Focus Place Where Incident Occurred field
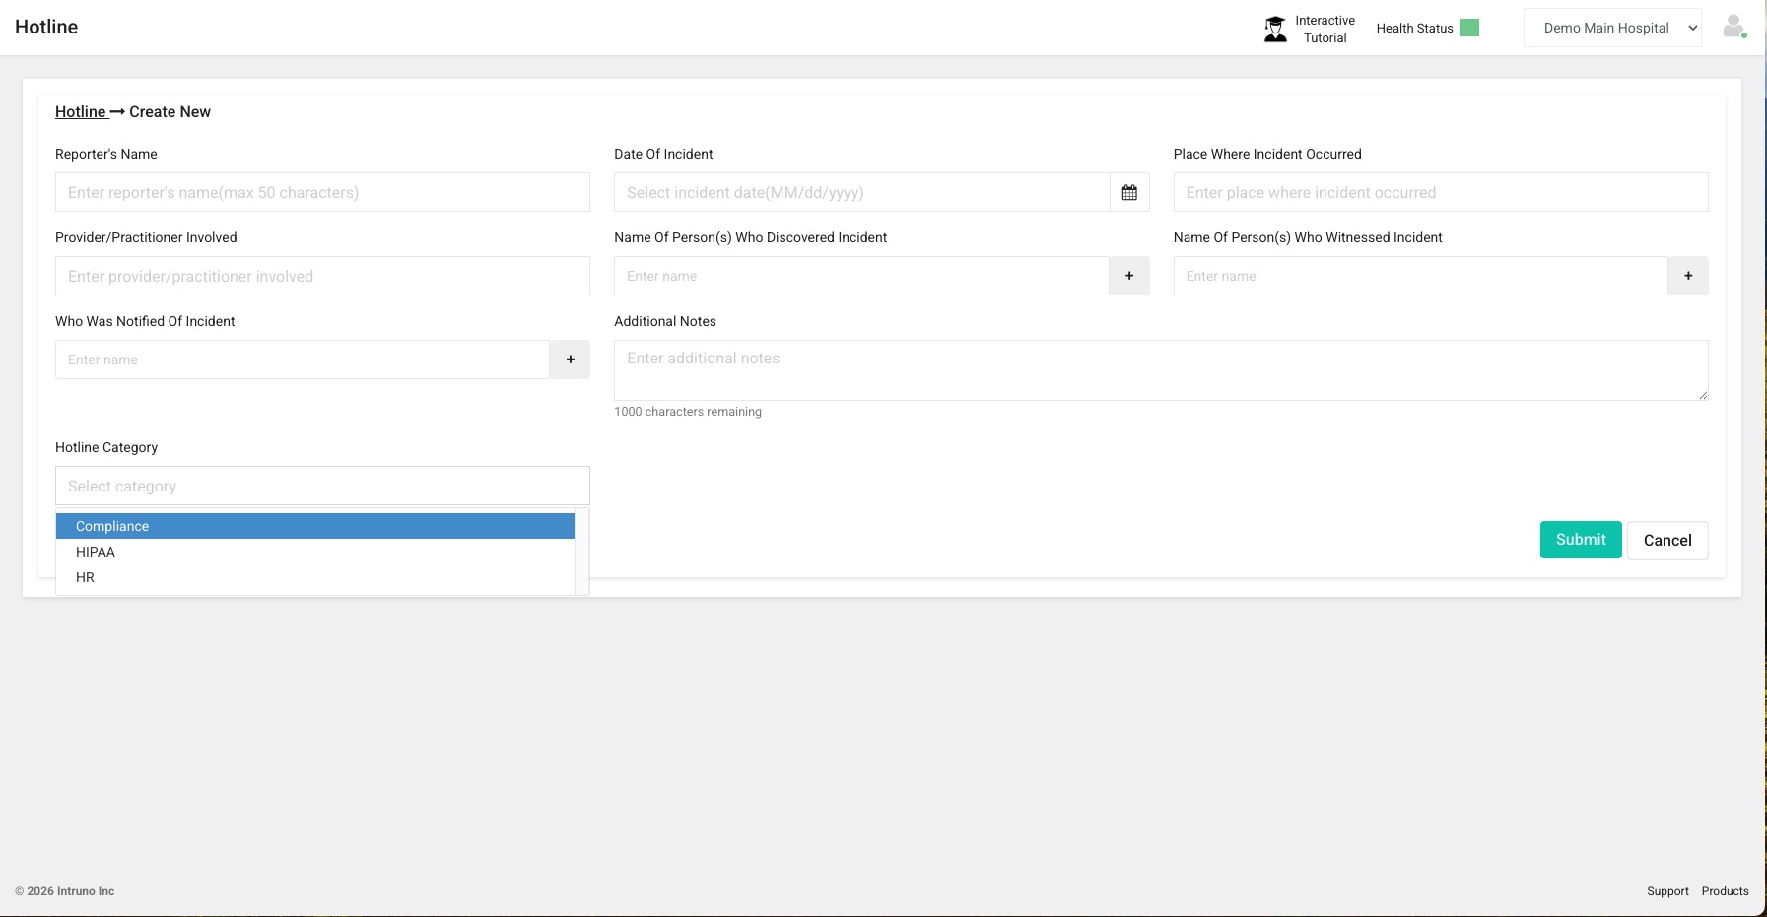The width and height of the screenshot is (1767, 917). (1440, 192)
